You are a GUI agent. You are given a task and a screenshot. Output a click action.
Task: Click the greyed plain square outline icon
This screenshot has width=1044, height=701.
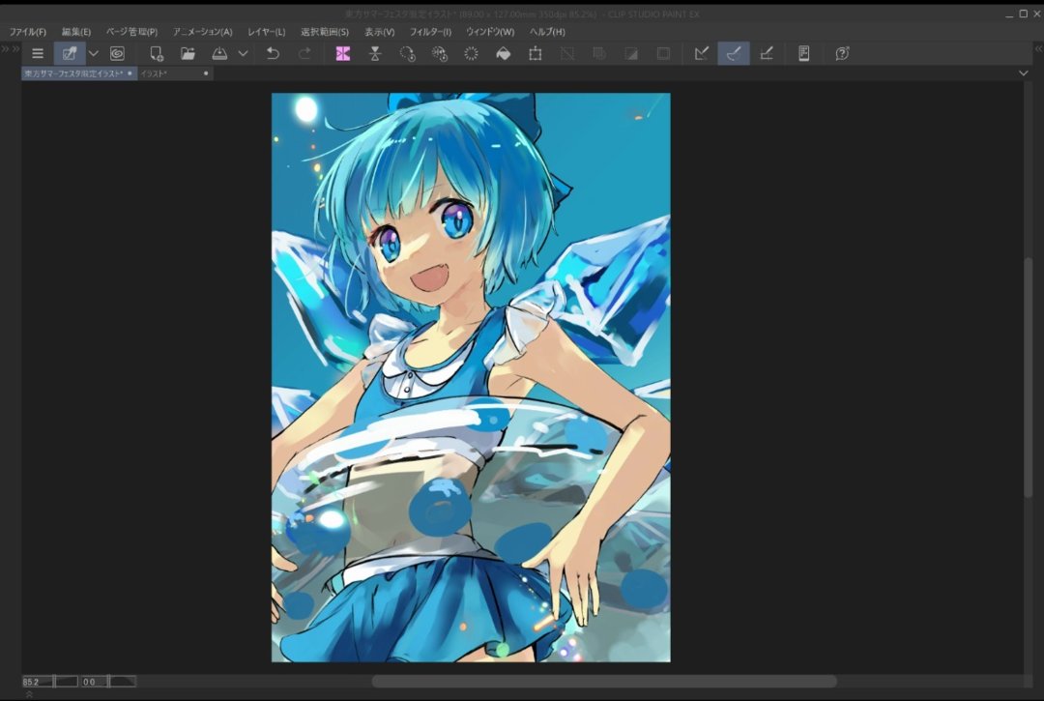[x=663, y=53]
